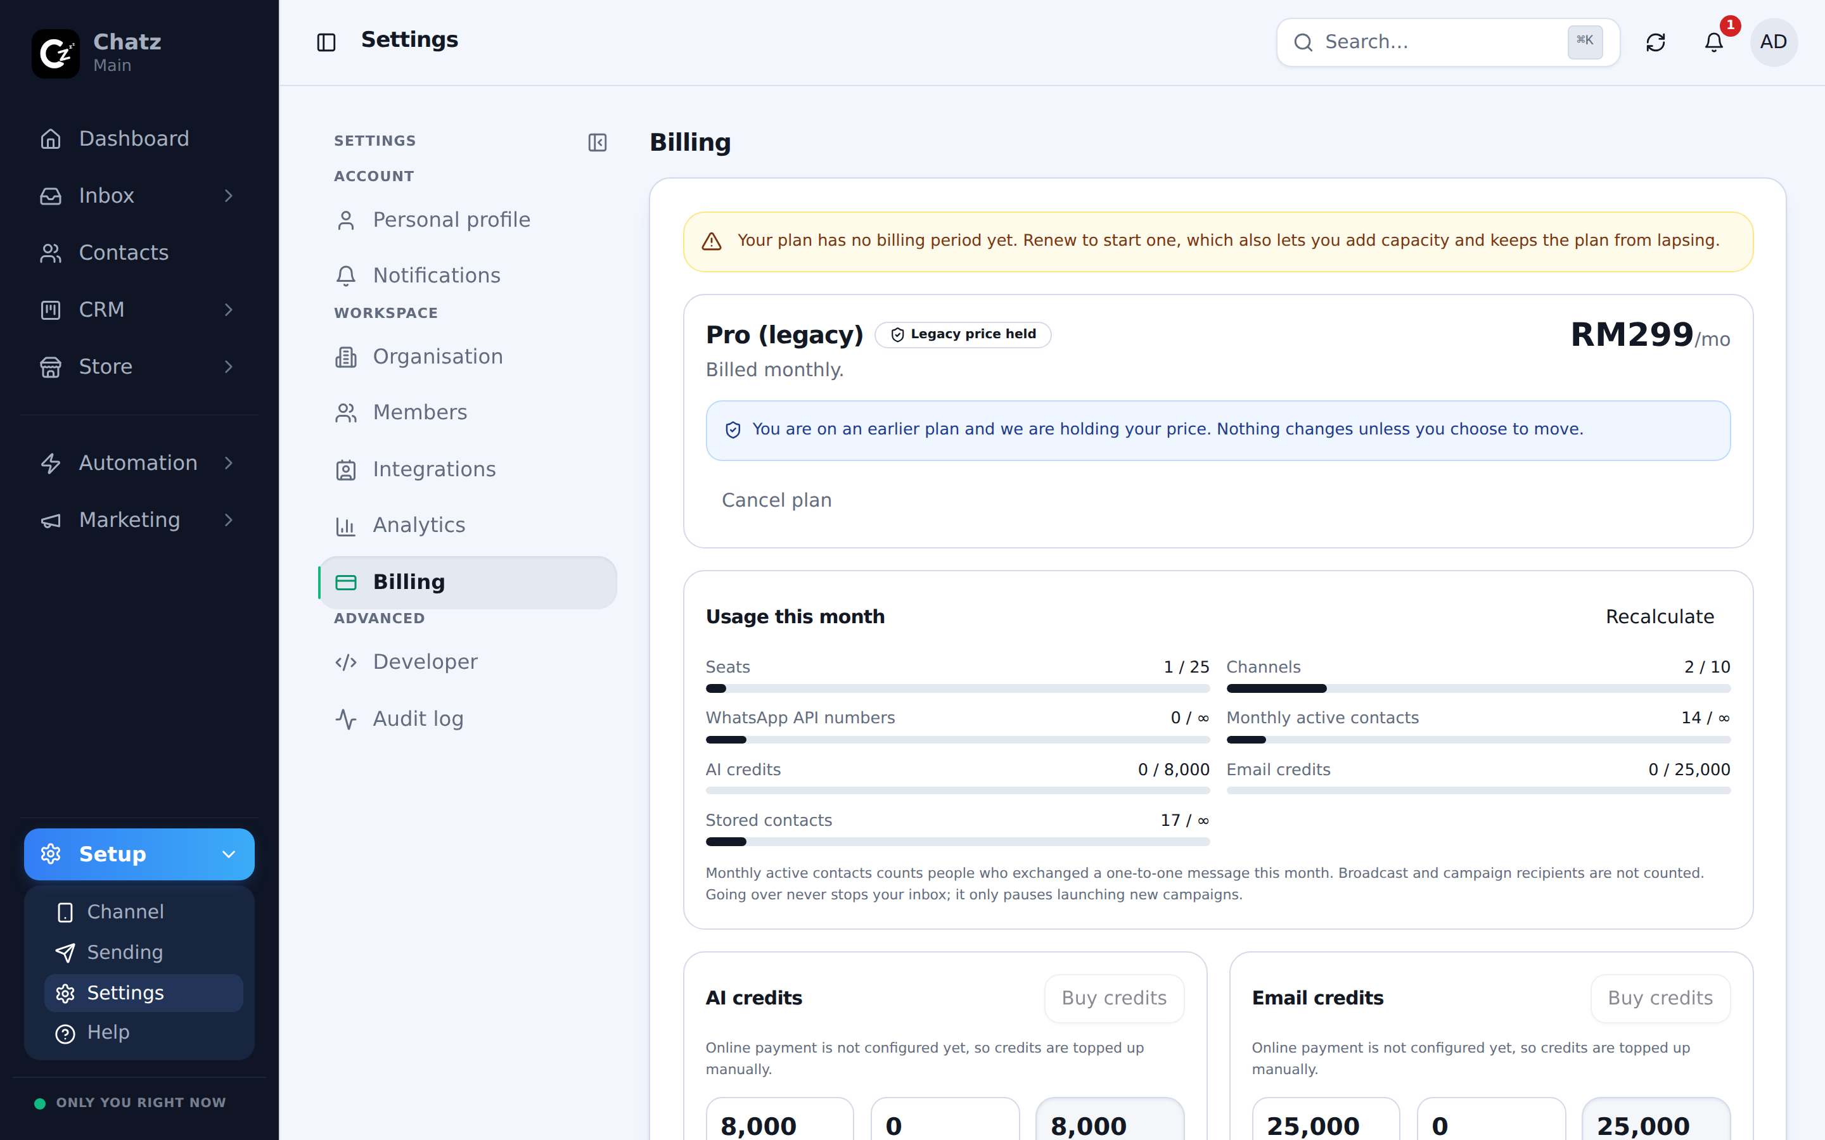Click the Chatz logo icon
This screenshot has height=1140, width=1825.
click(x=55, y=53)
